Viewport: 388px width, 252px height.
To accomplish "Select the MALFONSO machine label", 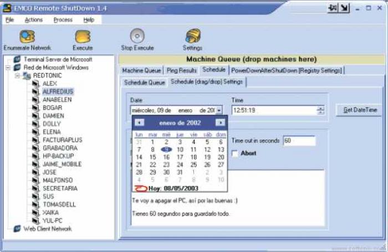I will [58, 181].
